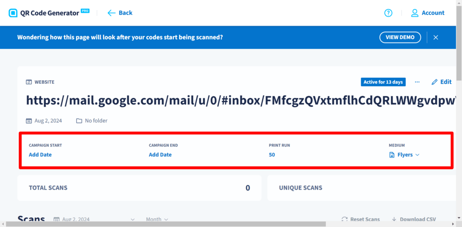Add a date for Campaign End
Screen dimensions: 462x227
160,155
